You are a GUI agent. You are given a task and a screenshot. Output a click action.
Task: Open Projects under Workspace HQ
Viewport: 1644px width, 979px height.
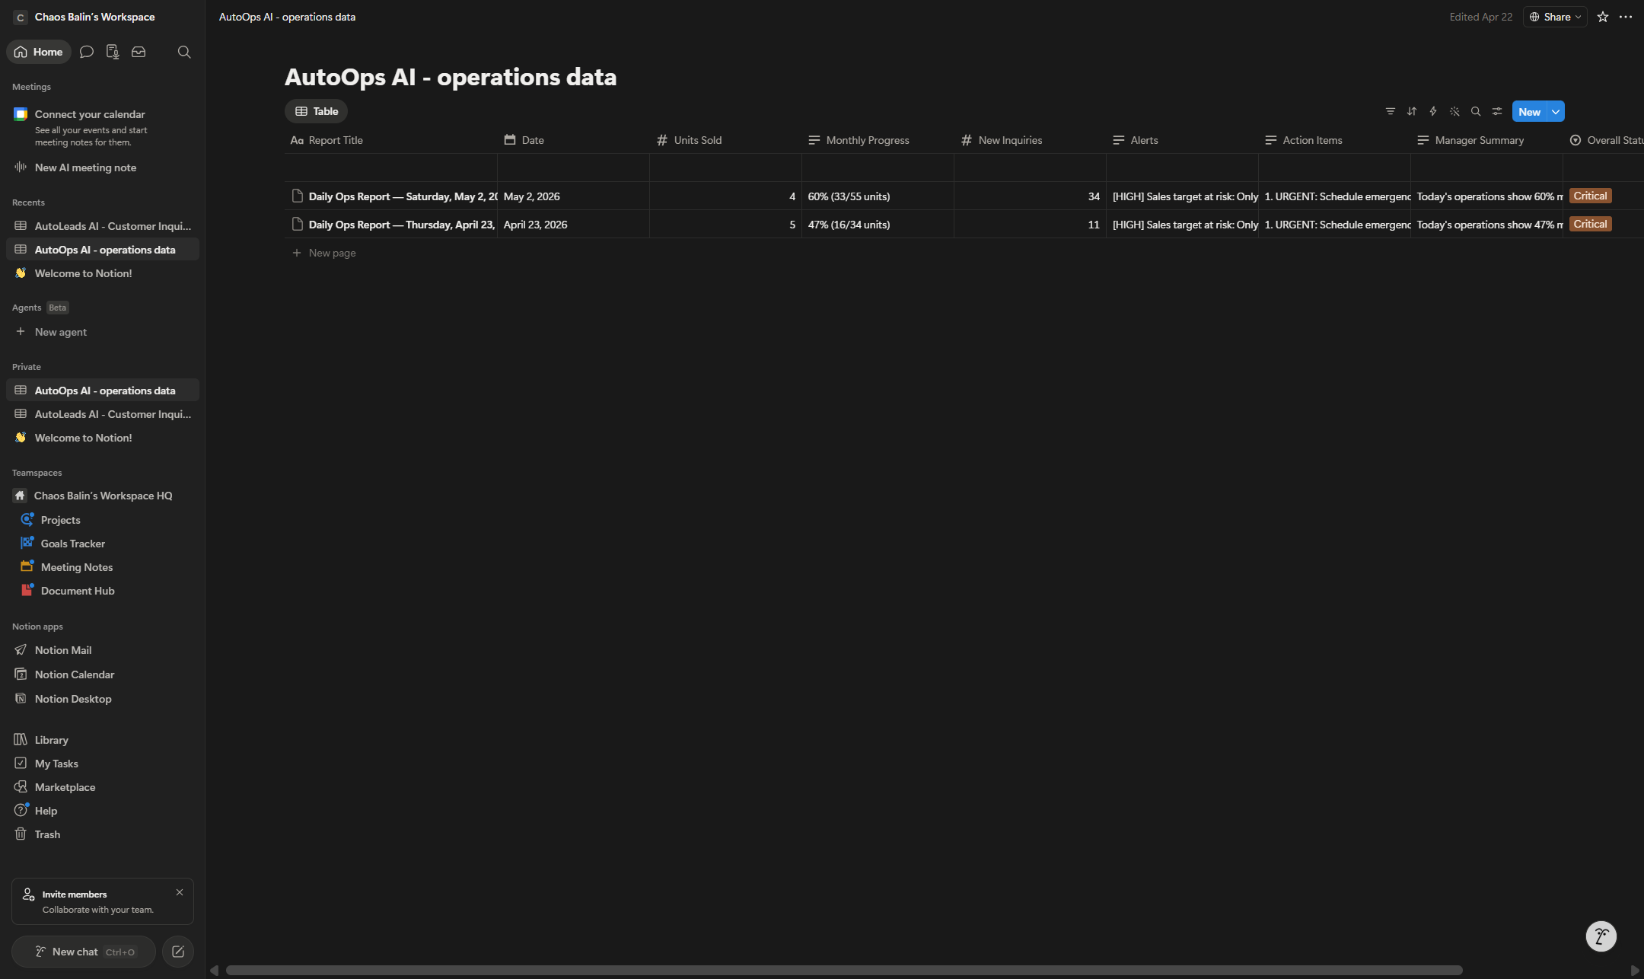coord(103,520)
